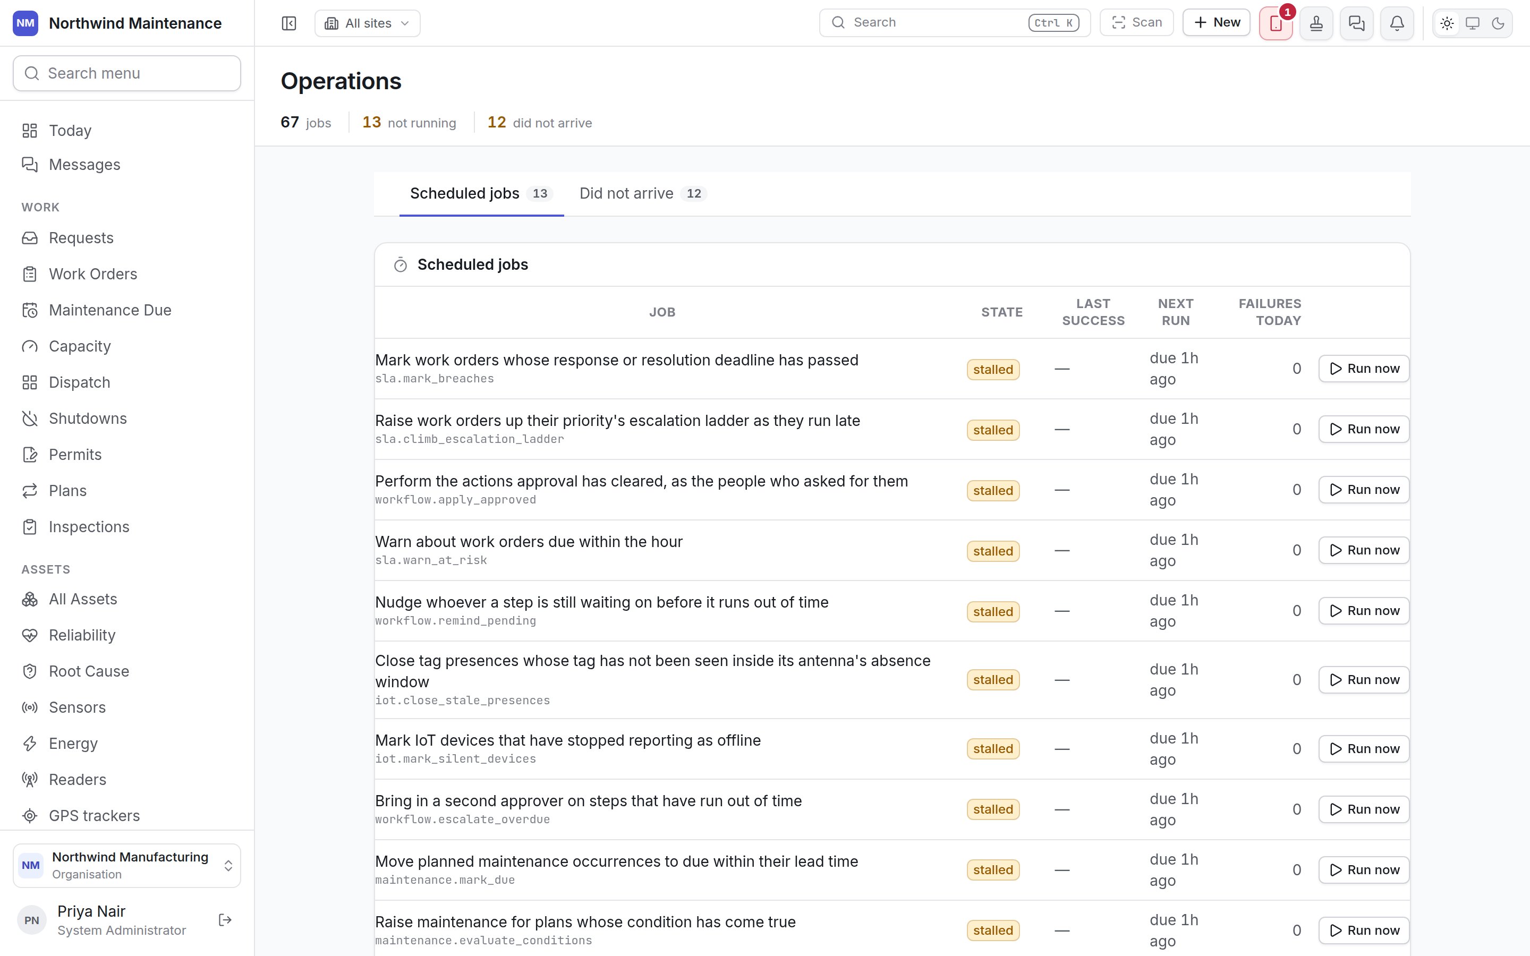Open Root Cause in the sidebar

[127, 671]
